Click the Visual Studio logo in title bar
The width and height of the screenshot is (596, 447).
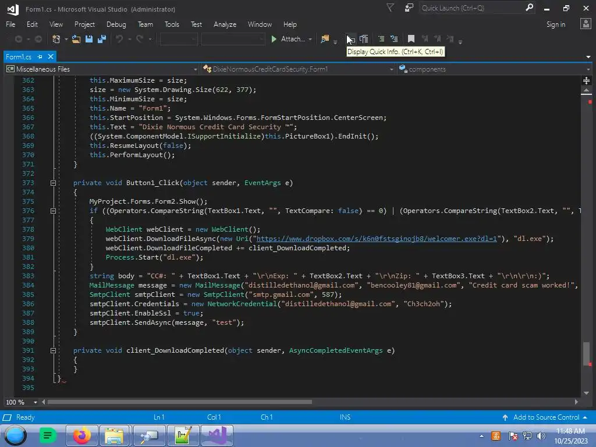13,9
